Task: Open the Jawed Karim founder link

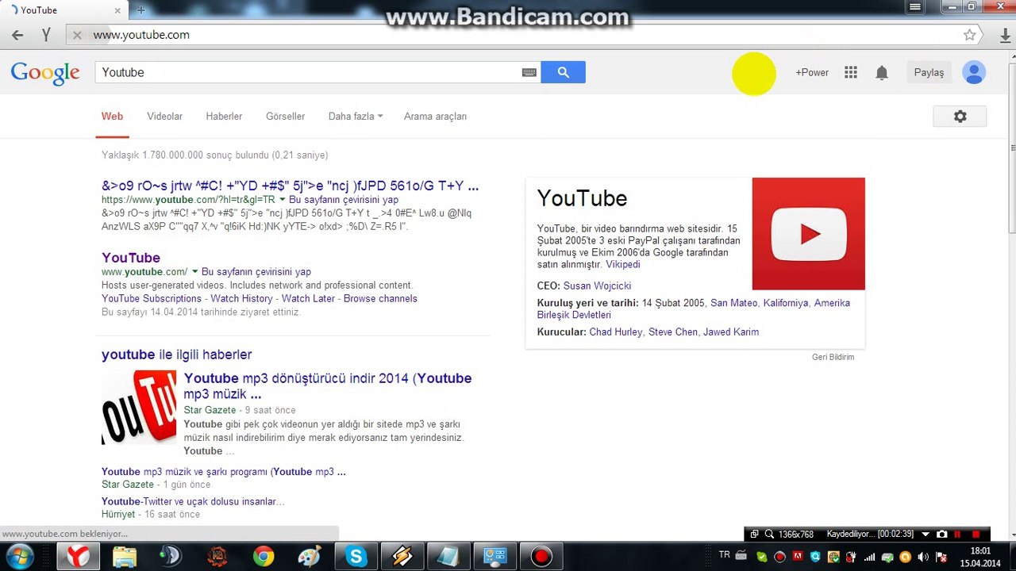Action: click(x=731, y=332)
